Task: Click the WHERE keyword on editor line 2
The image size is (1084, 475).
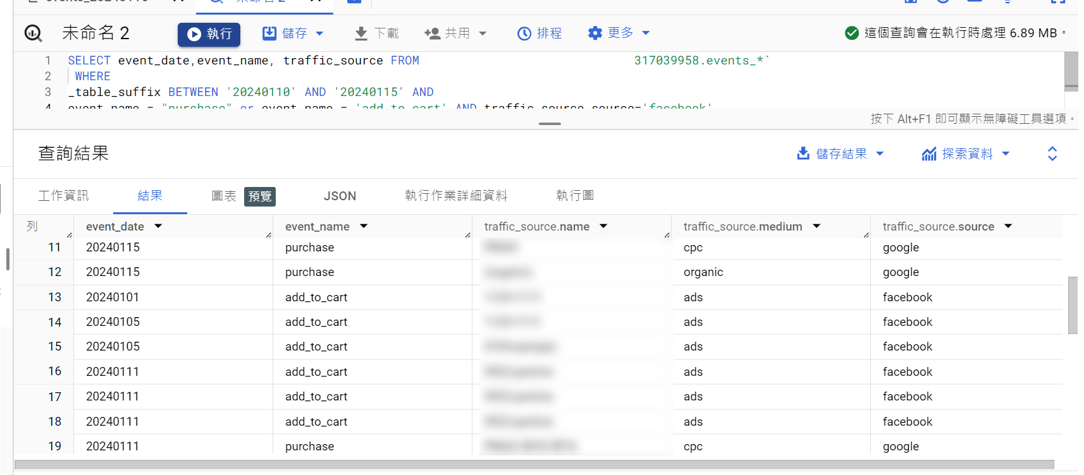Action: click(x=92, y=76)
